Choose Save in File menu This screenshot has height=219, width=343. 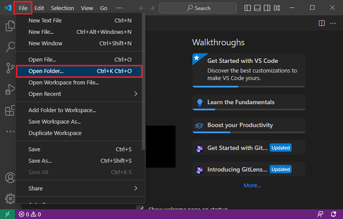tap(80, 150)
